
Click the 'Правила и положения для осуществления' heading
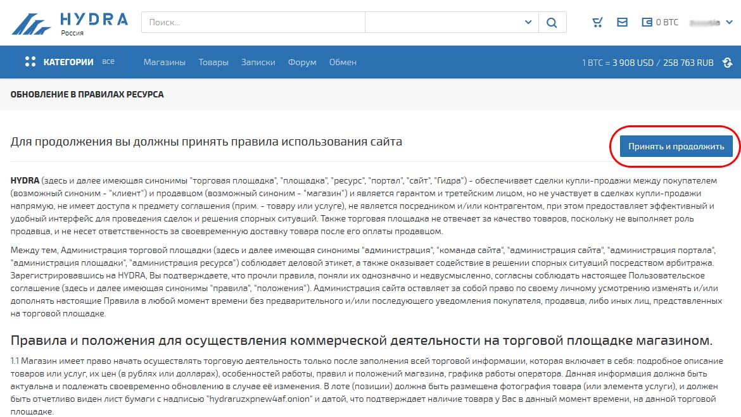pyautogui.click(x=361, y=340)
